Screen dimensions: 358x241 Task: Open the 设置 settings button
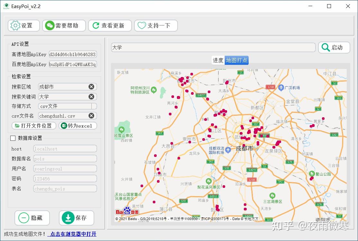tap(24, 25)
